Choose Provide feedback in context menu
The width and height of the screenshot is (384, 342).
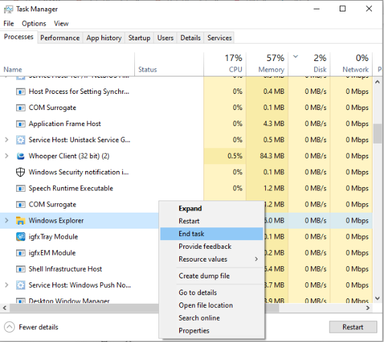click(211, 246)
